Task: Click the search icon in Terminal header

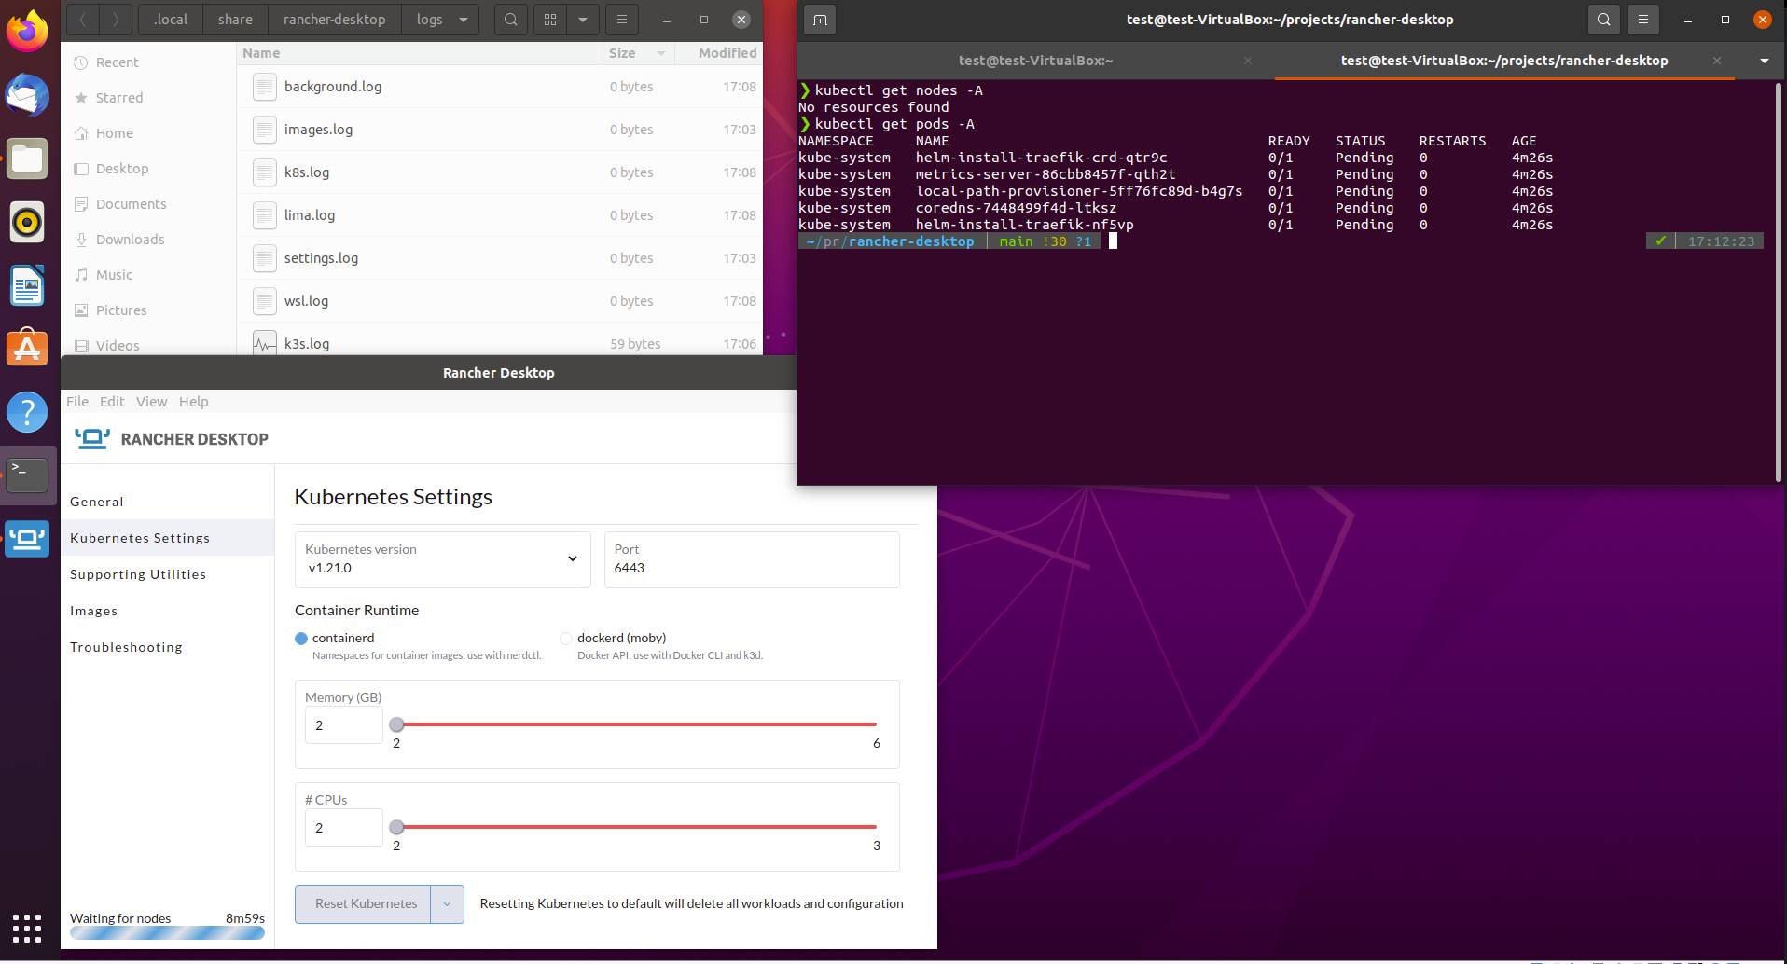Action: click(1604, 20)
